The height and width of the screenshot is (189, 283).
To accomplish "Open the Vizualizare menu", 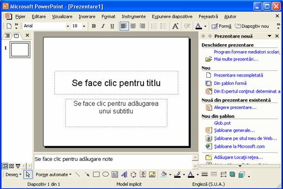I will [62, 17].
